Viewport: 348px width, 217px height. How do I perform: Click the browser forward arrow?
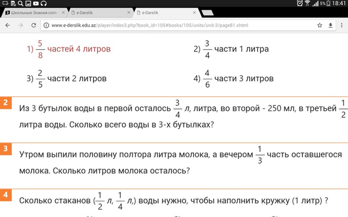tap(21, 25)
